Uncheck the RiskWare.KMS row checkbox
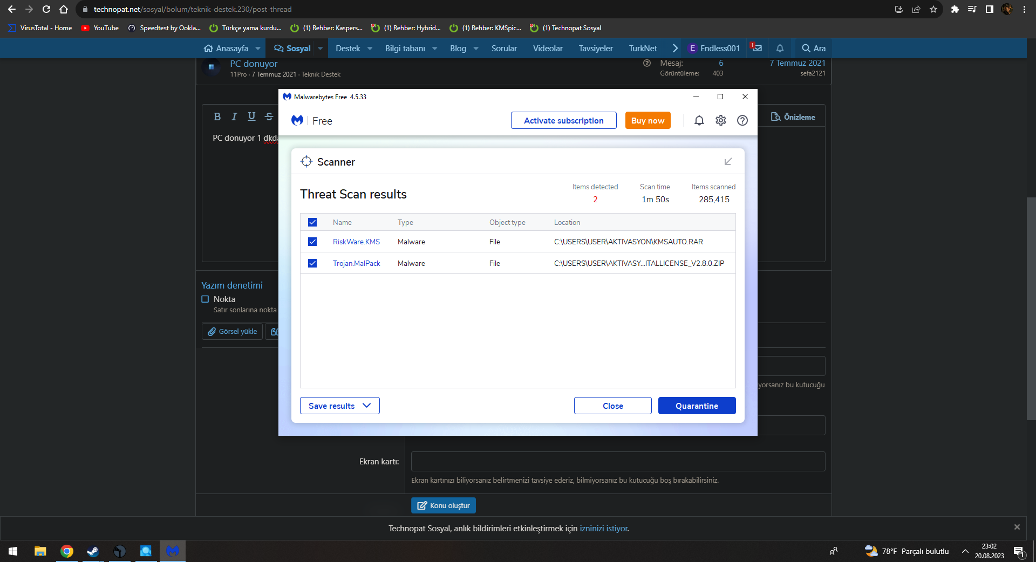Screen dimensions: 1036x562 [312, 242]
